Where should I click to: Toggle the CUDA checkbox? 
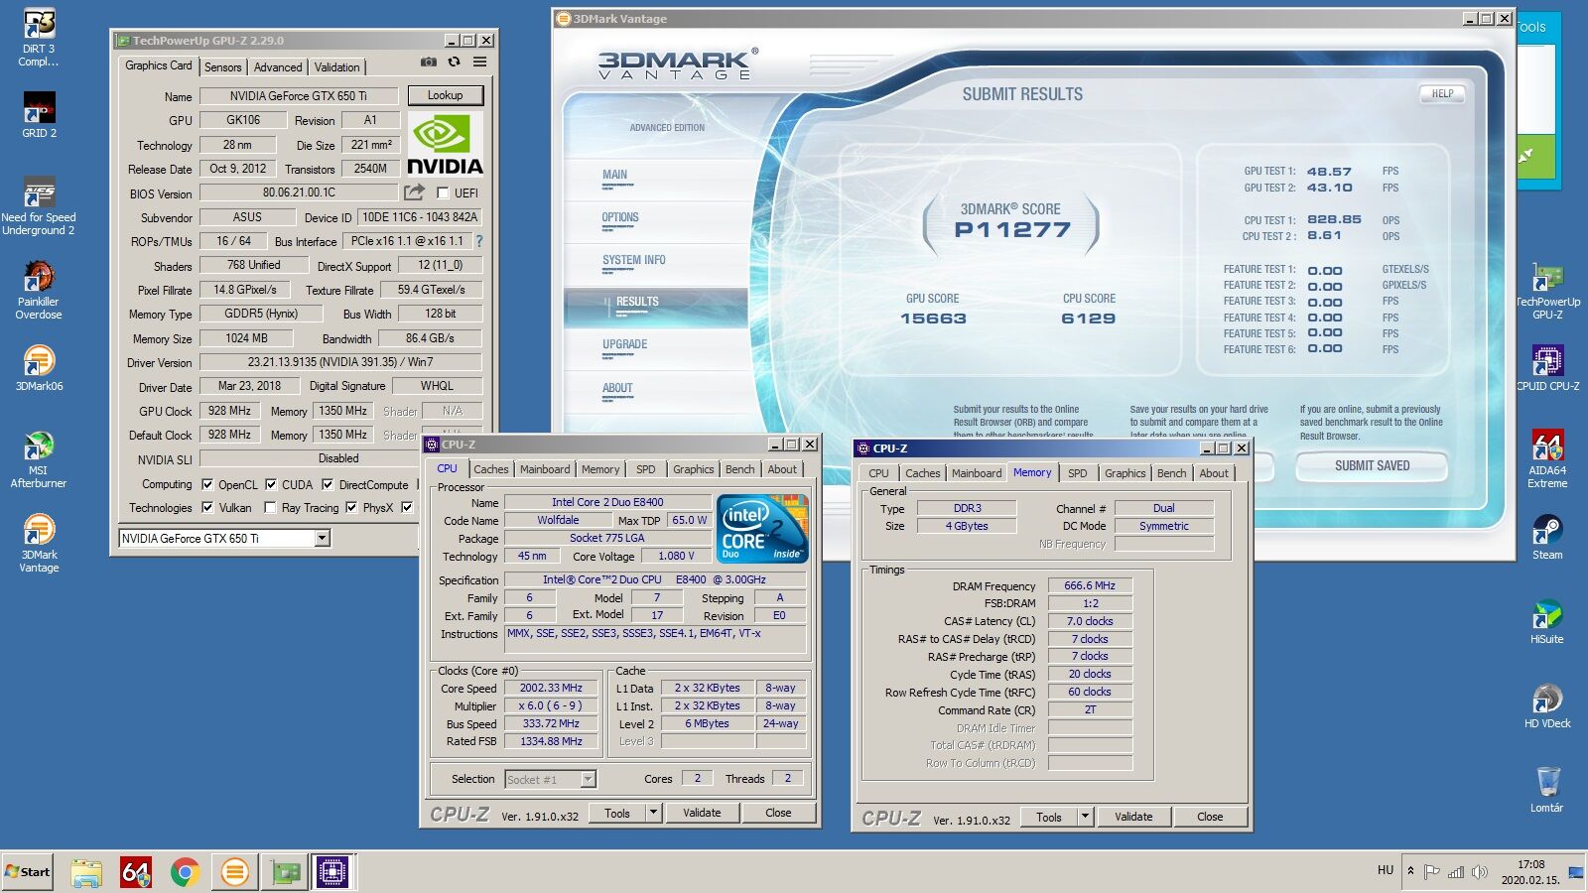coord(271,485)
